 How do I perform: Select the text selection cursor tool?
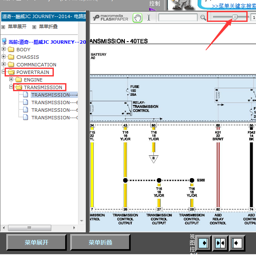click(148, 18)
